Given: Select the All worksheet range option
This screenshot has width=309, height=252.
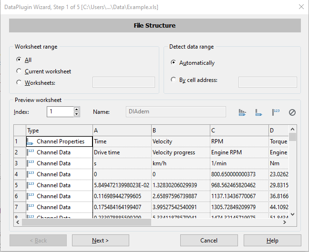Looking at the screenshot, I should (x=19, y=60).
